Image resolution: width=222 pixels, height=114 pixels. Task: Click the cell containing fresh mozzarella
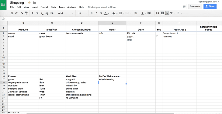[x=82, y=34]
